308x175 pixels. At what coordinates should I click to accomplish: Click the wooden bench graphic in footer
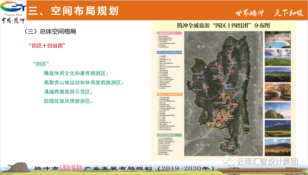click(262, 172)
